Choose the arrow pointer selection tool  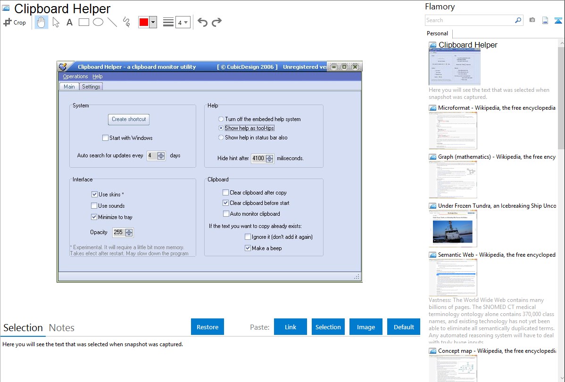point(56,22)
